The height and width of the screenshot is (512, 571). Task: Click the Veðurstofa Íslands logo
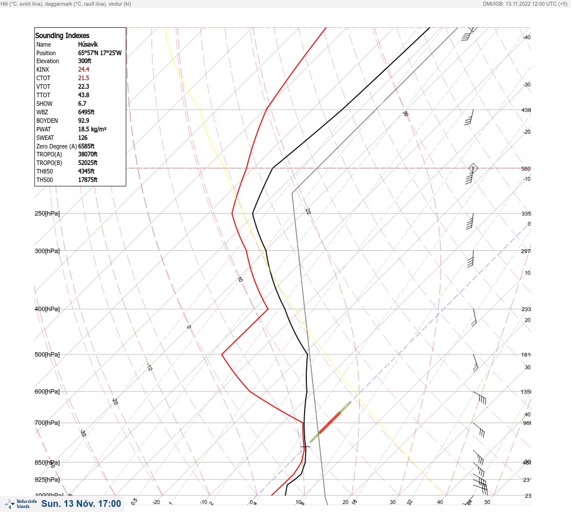click(x=20, y=504)
